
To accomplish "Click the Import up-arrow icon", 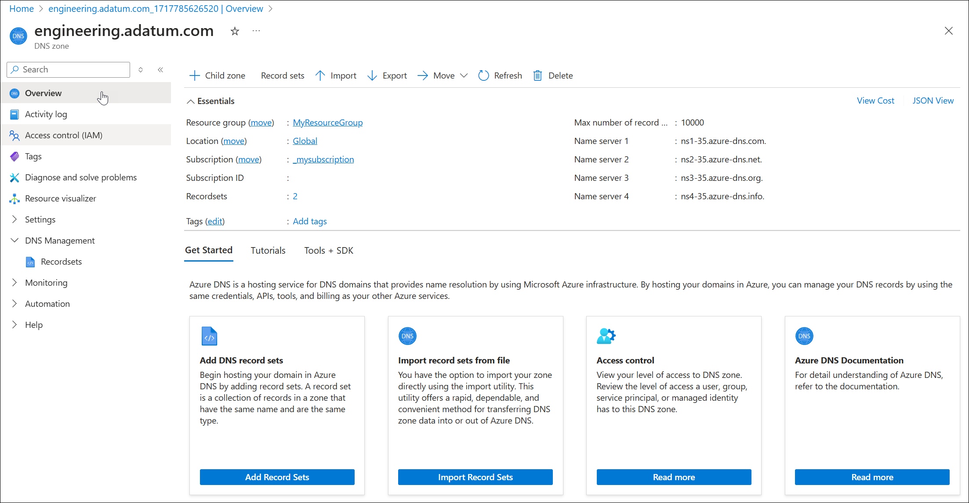I will (x=320, y=75).
